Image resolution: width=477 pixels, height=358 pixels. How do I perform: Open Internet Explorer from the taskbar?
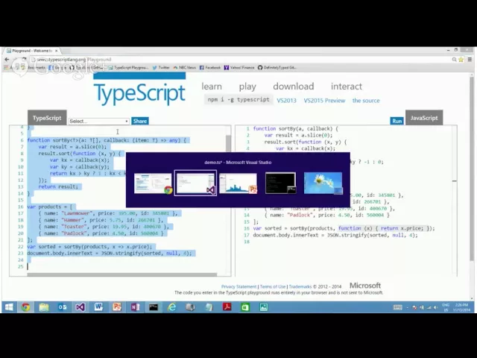(x=172, y=307)
